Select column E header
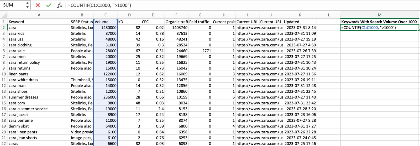The height and width of the screenshot is (146, 420). (153, 15)
